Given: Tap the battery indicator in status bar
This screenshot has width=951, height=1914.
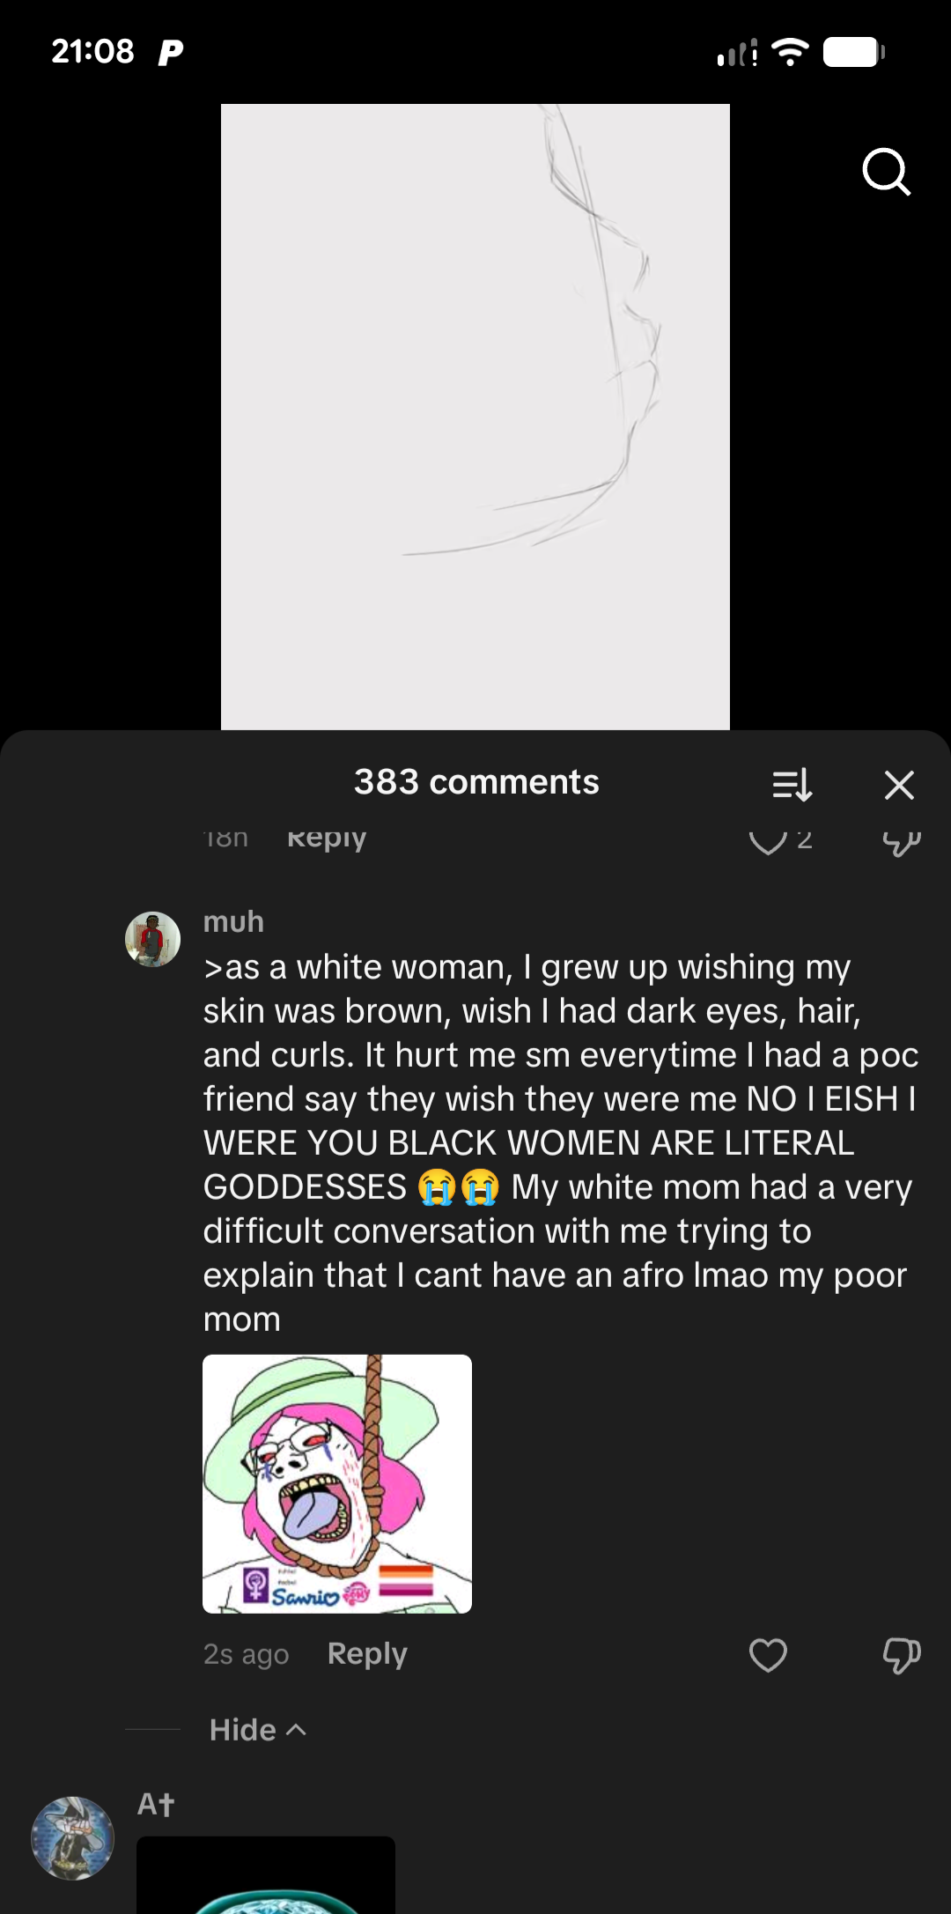Looking at the screenshot, I should click(853, 52).
